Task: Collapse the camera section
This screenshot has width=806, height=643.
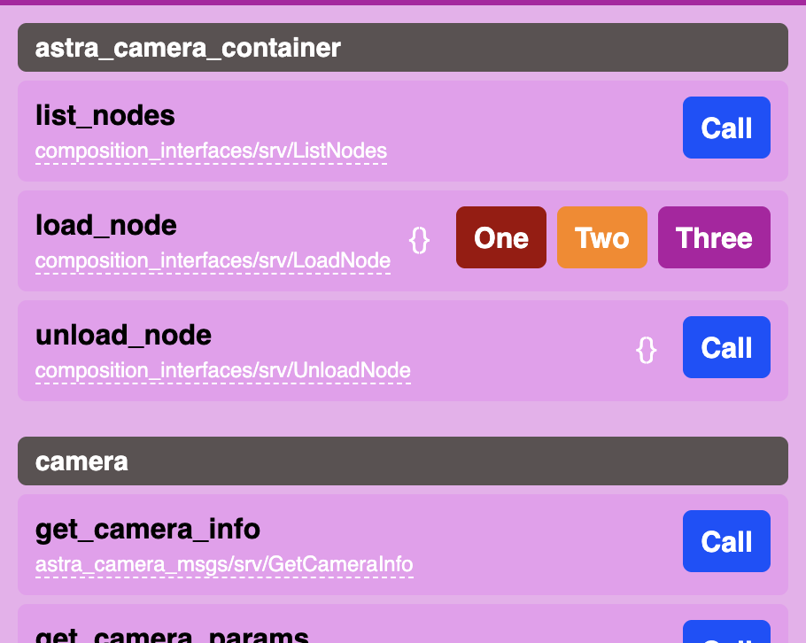Action: (403, 461)
